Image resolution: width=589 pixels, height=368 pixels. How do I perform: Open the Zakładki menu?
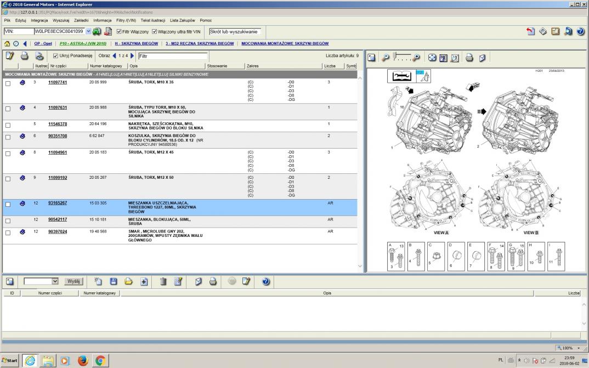[x=82, y=20]
